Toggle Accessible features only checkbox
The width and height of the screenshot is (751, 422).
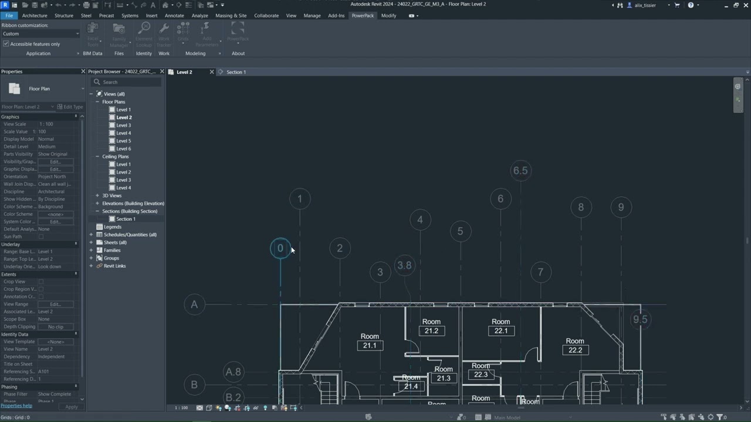[x=6, y=44]
